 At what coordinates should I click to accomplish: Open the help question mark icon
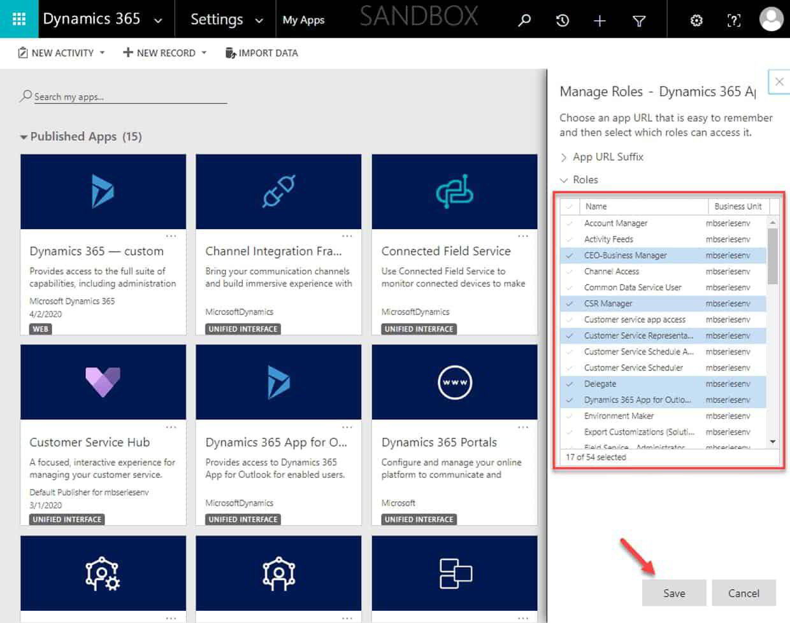(734, 20)
